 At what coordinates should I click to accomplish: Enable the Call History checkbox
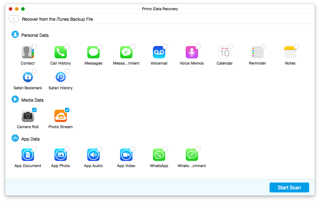pos(67,46)
